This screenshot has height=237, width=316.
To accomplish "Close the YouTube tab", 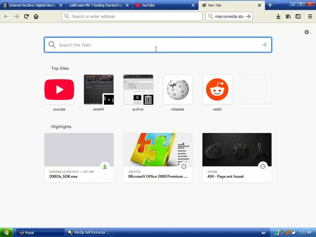I will click(x=193, y=5).
